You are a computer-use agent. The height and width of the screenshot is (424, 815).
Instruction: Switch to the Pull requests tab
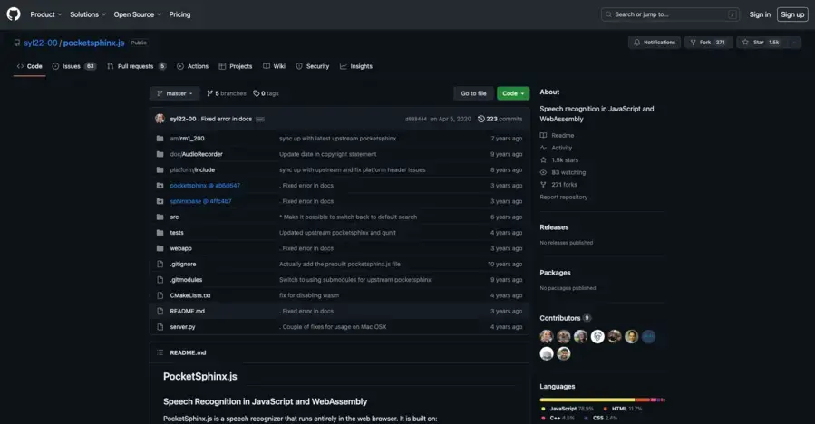[137, 66]
